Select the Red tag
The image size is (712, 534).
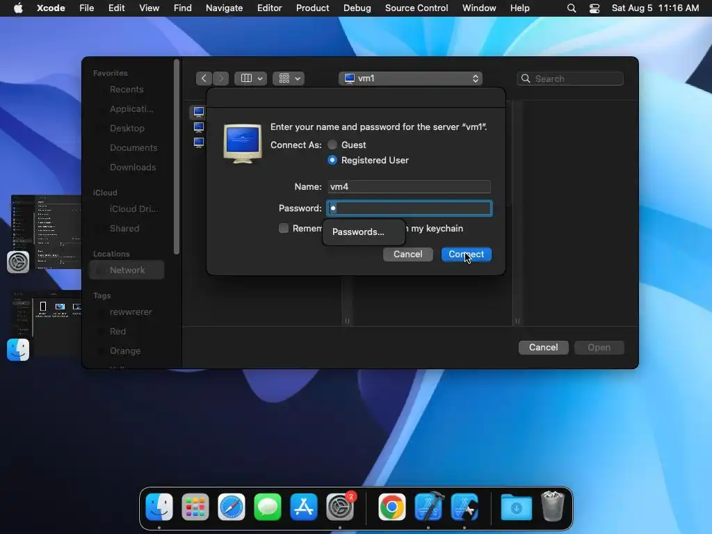pyautogui.click(x=127, y=332)
